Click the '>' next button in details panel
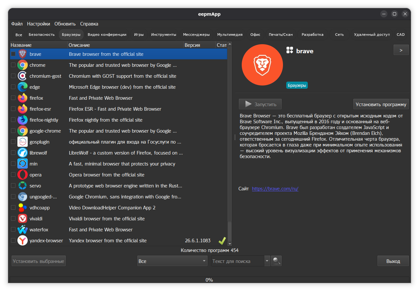Viewport: 419px width, 291px height. [x=401, y=50]
